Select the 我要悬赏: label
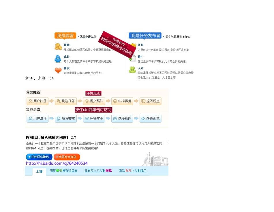The width and height of the screenshot is (274, 212). point(34,110)
